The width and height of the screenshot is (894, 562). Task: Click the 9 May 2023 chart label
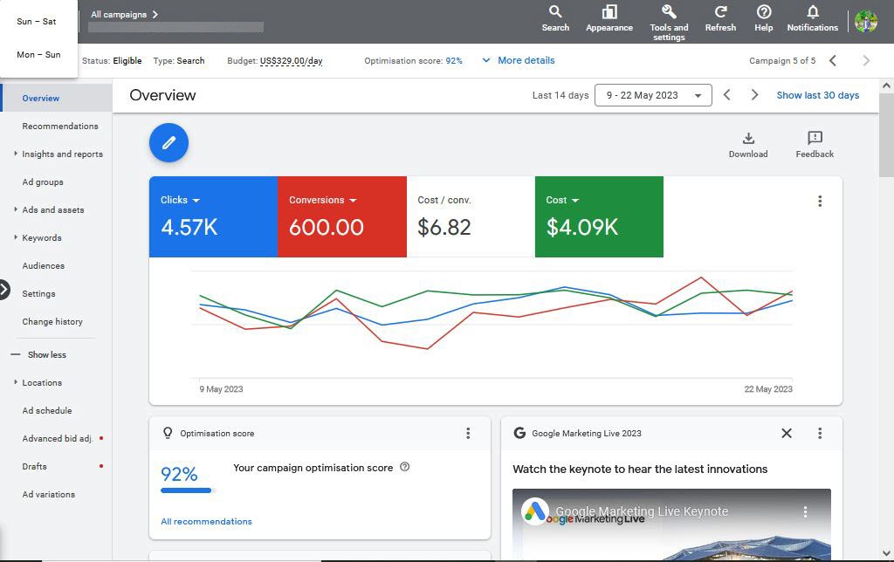[x=221, y=389]
